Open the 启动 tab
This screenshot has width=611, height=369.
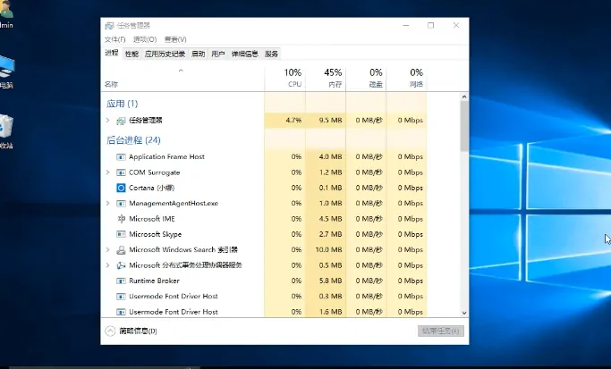point(198,54)
